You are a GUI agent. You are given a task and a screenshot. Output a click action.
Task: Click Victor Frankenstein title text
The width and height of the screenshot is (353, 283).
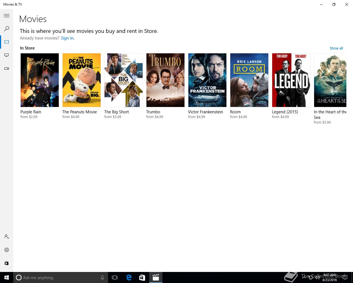pyautogui.click(x=205, y=112)
